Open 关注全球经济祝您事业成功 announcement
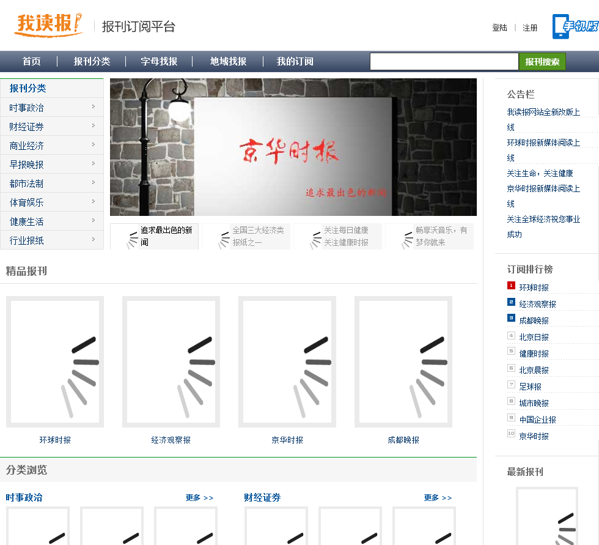 tap(543, 227)
